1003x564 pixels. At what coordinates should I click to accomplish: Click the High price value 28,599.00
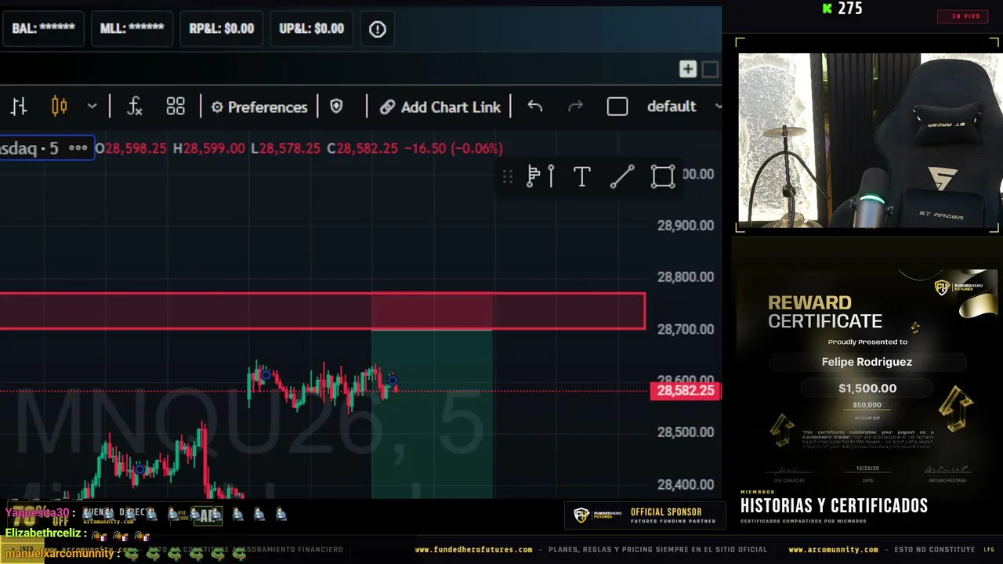[x=214, y=148]
